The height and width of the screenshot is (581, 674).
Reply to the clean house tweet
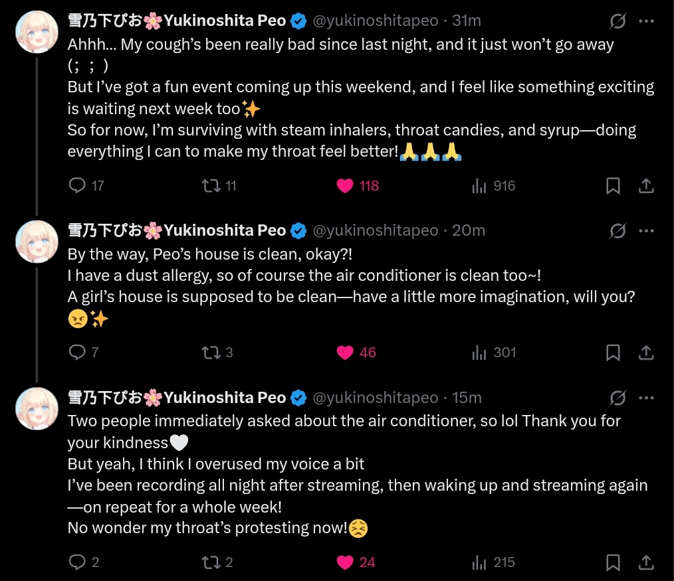[x=78, y=352]
